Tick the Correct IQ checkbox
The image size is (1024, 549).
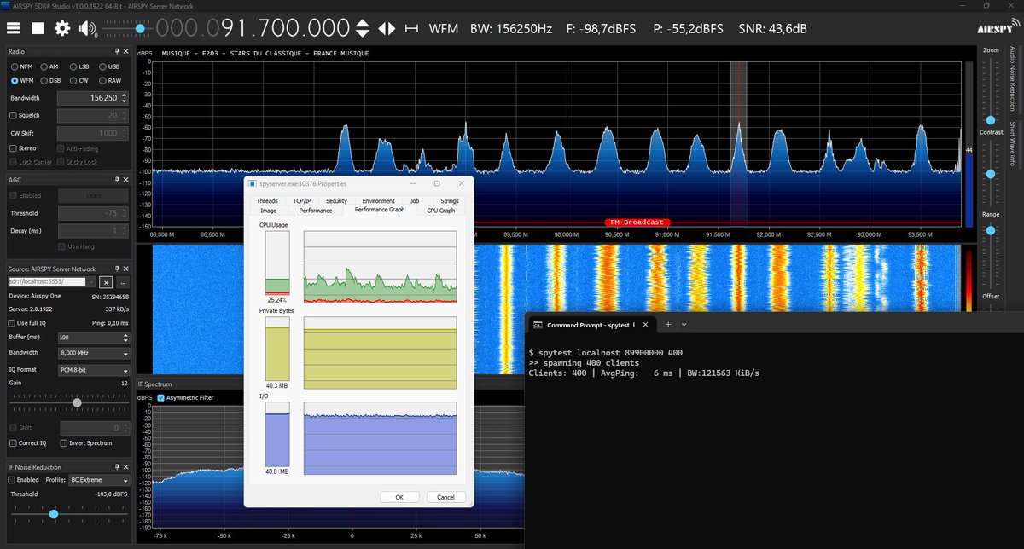[13, 443]
